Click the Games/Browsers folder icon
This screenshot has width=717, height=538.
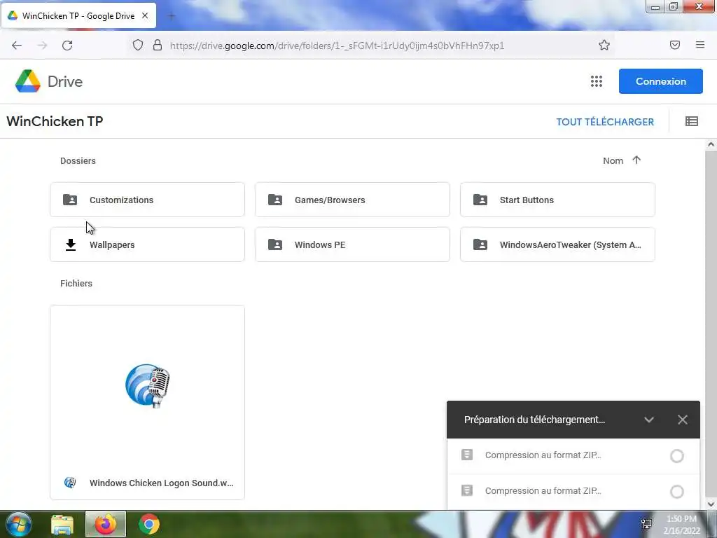pos(274,200)
